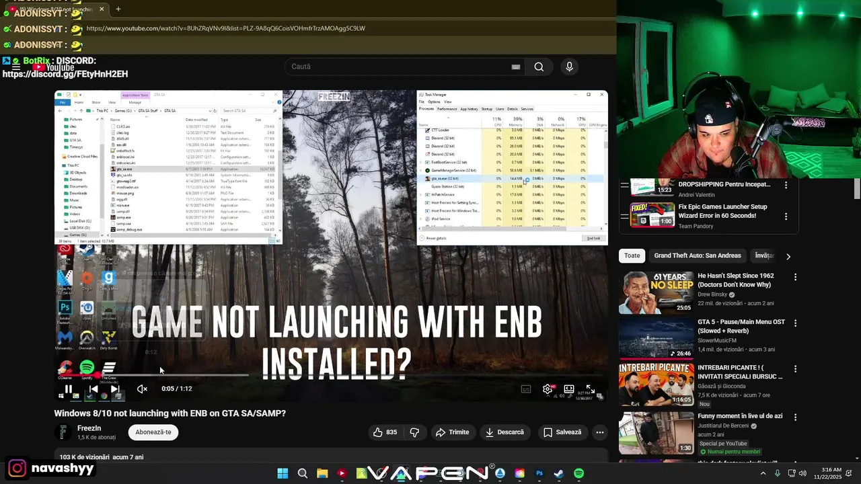Open Fix Epic Games Launcher Setup title

[723, 211]
